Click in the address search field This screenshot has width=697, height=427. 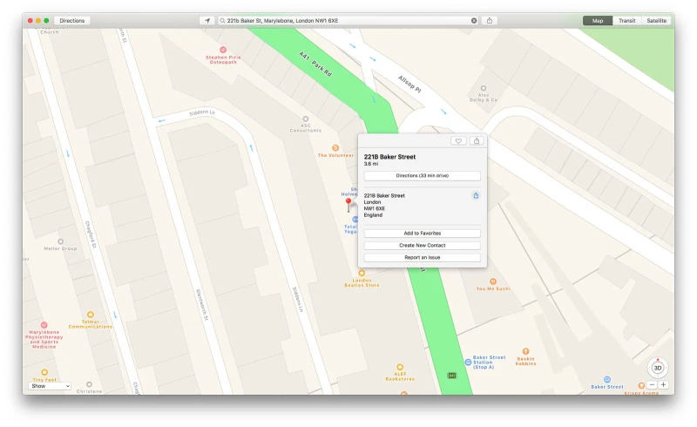point(347,20)
